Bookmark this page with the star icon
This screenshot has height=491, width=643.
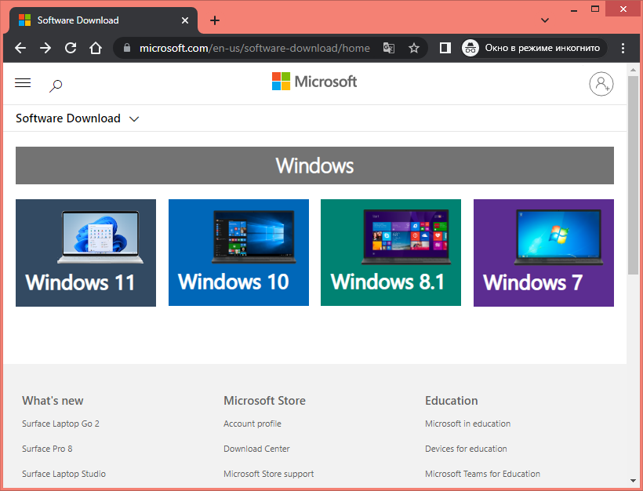click(414, 48)
